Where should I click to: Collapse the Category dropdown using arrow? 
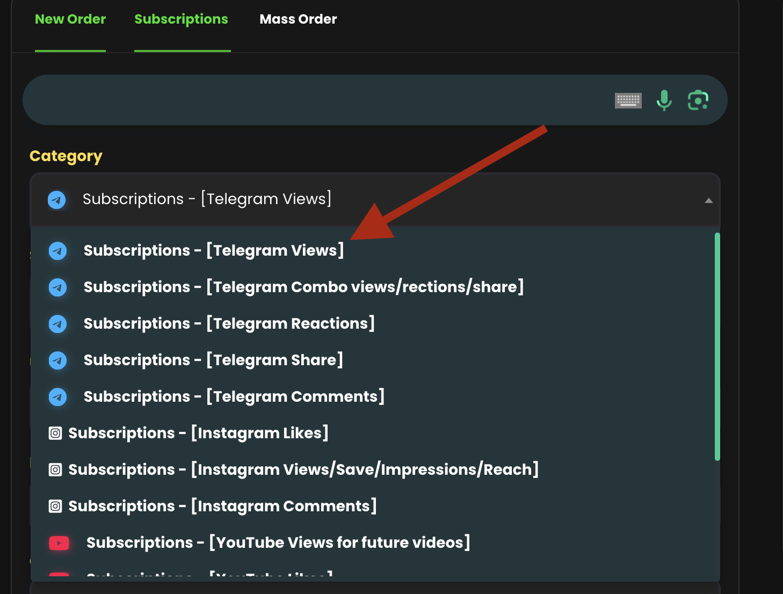tap(708, 200)
